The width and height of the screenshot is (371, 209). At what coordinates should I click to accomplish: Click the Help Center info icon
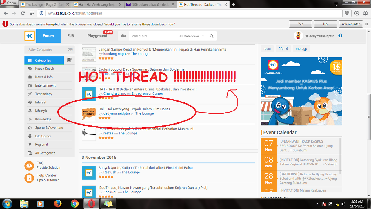point(29,178)
